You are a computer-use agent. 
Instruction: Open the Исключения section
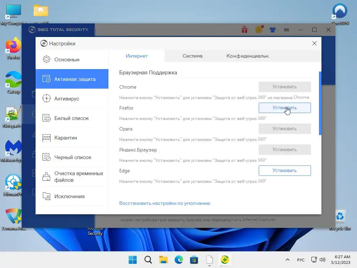pyautogui.click(x=72, y=196)
